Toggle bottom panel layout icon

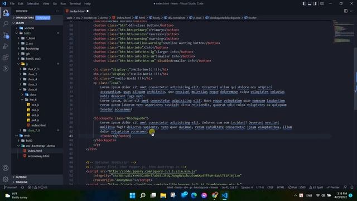pyautogui.click(x=310, y=4)
